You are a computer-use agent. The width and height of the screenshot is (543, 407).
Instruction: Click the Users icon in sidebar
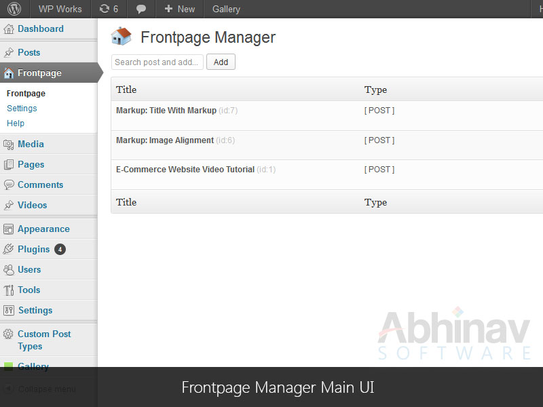click(9, 270)
